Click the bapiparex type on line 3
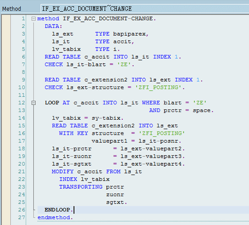This screenshot has width=249, height=225. click(x=129, y=34)
